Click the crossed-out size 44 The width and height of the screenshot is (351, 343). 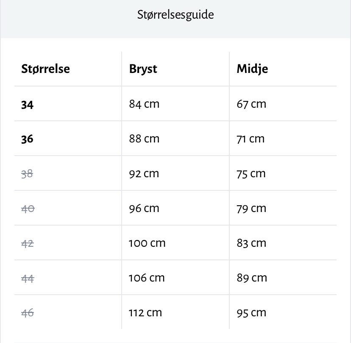pos(28,278)
